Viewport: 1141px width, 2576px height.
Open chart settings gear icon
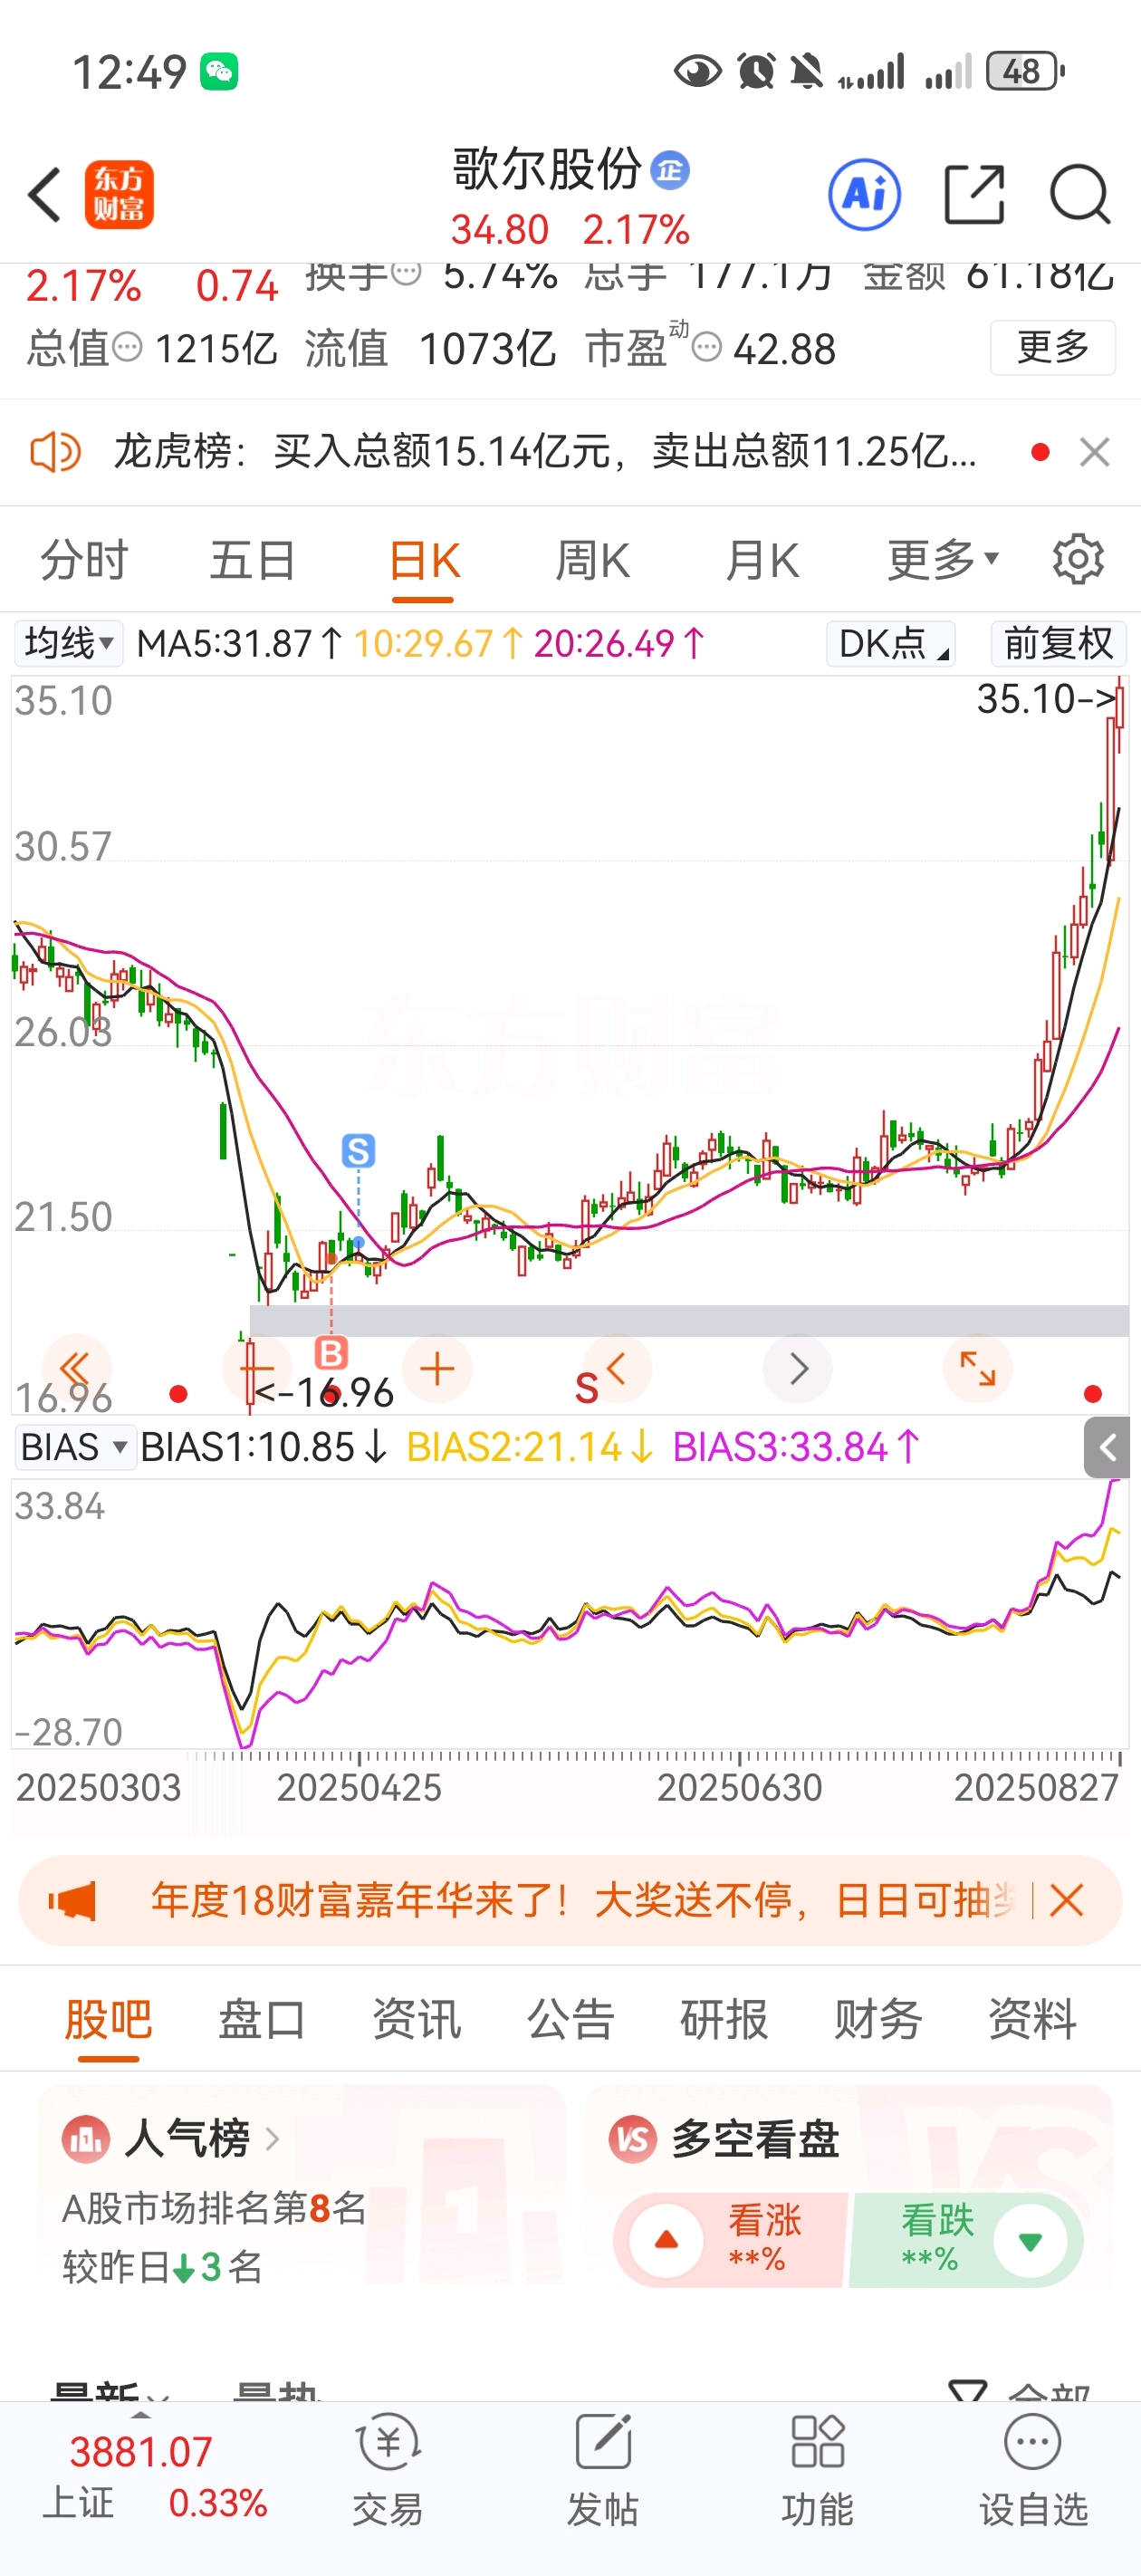(1078, 559)
